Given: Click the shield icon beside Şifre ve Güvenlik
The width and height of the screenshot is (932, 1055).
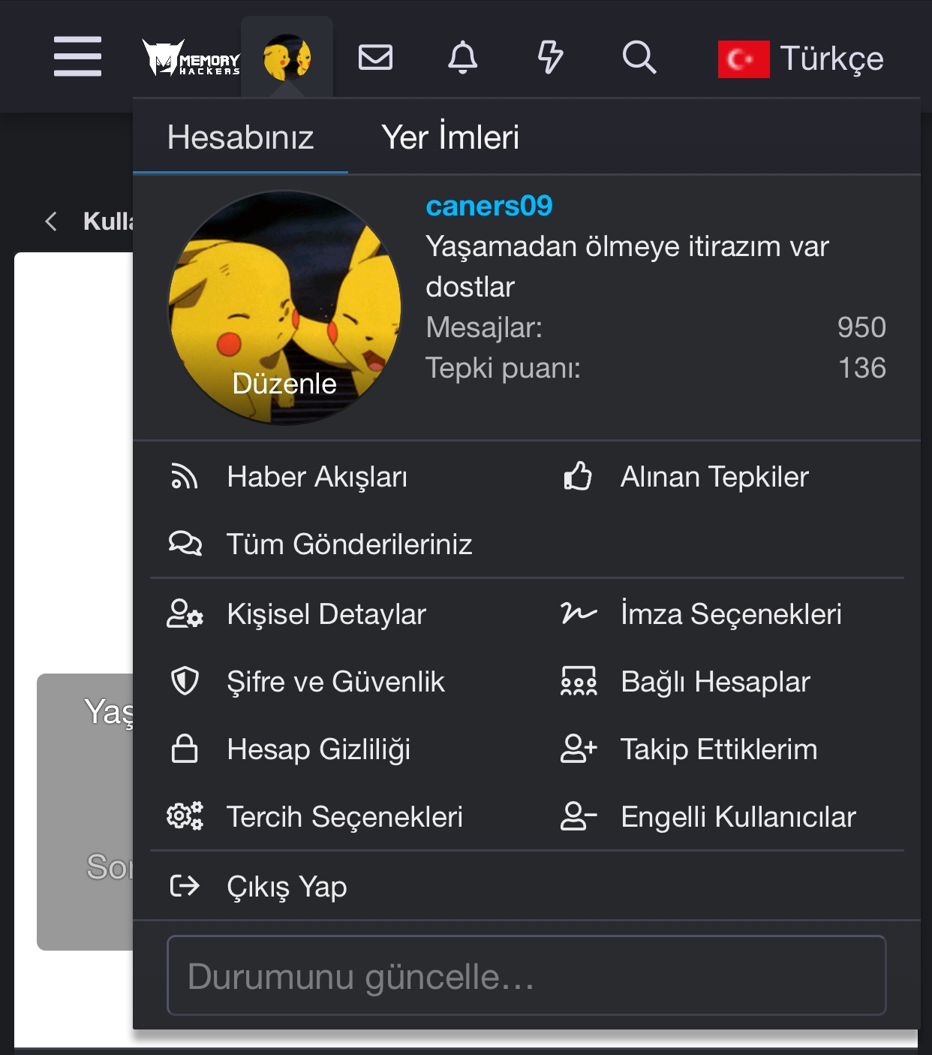Looking at the screenshot, I should point(185,681).
